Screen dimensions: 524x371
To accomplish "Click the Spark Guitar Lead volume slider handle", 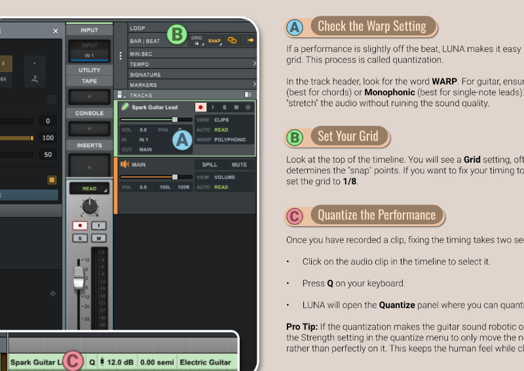I will pyautogui.click(x=175, y=119).
